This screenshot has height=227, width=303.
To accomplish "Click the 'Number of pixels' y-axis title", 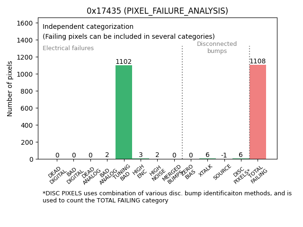I will [10, 88].
